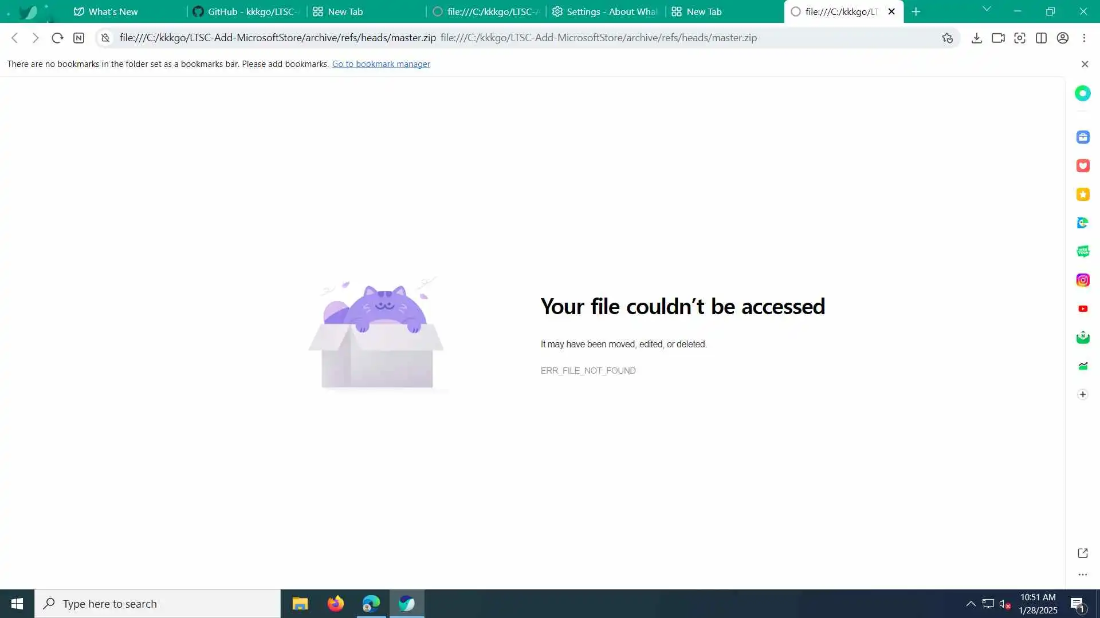Bookmark this page with the star icon
The image size is (1100, 618).
[947, 38]
